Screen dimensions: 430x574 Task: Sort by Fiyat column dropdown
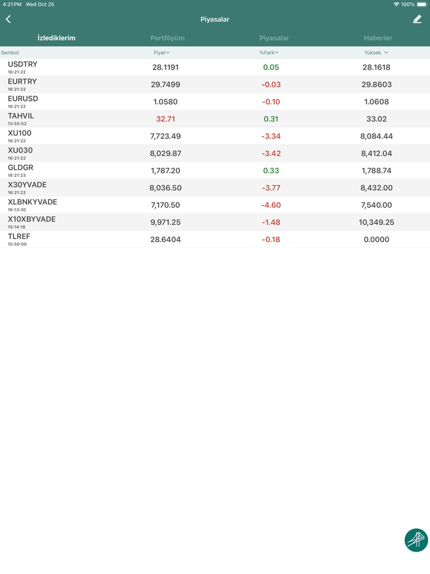[x=162, y=53]
